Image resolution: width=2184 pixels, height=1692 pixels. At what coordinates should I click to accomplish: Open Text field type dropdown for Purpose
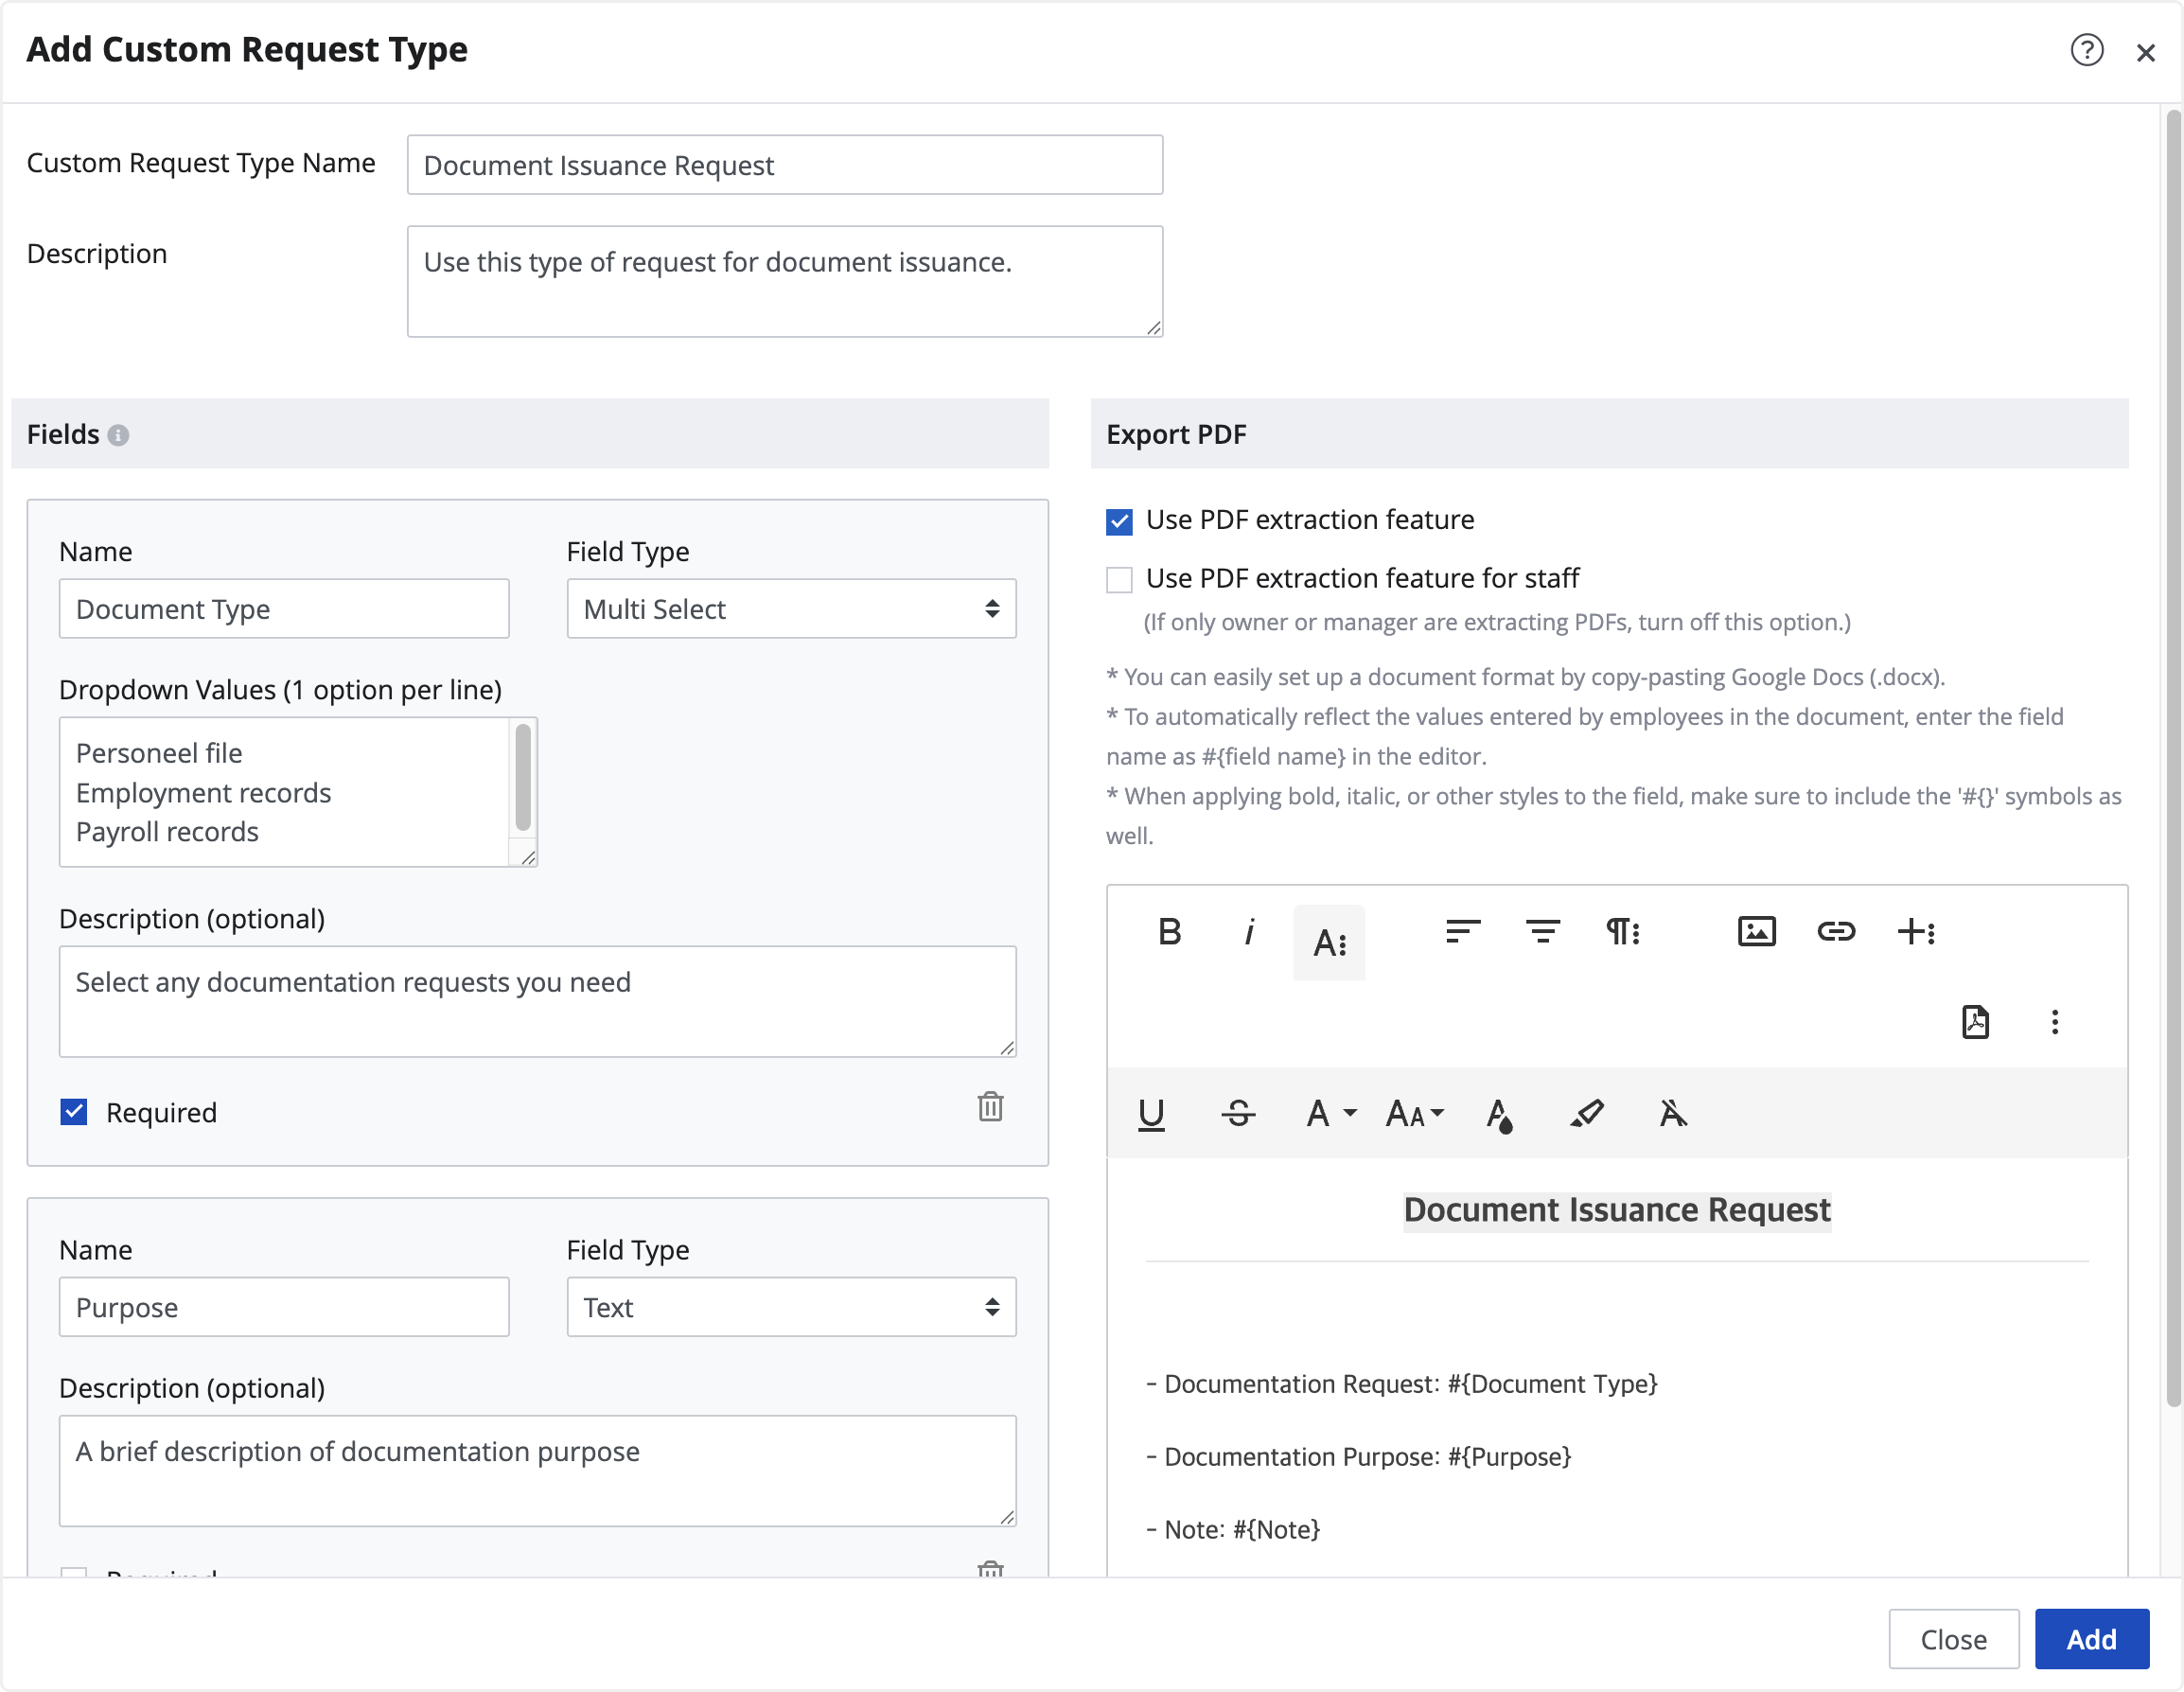[x=791, y=1307]
